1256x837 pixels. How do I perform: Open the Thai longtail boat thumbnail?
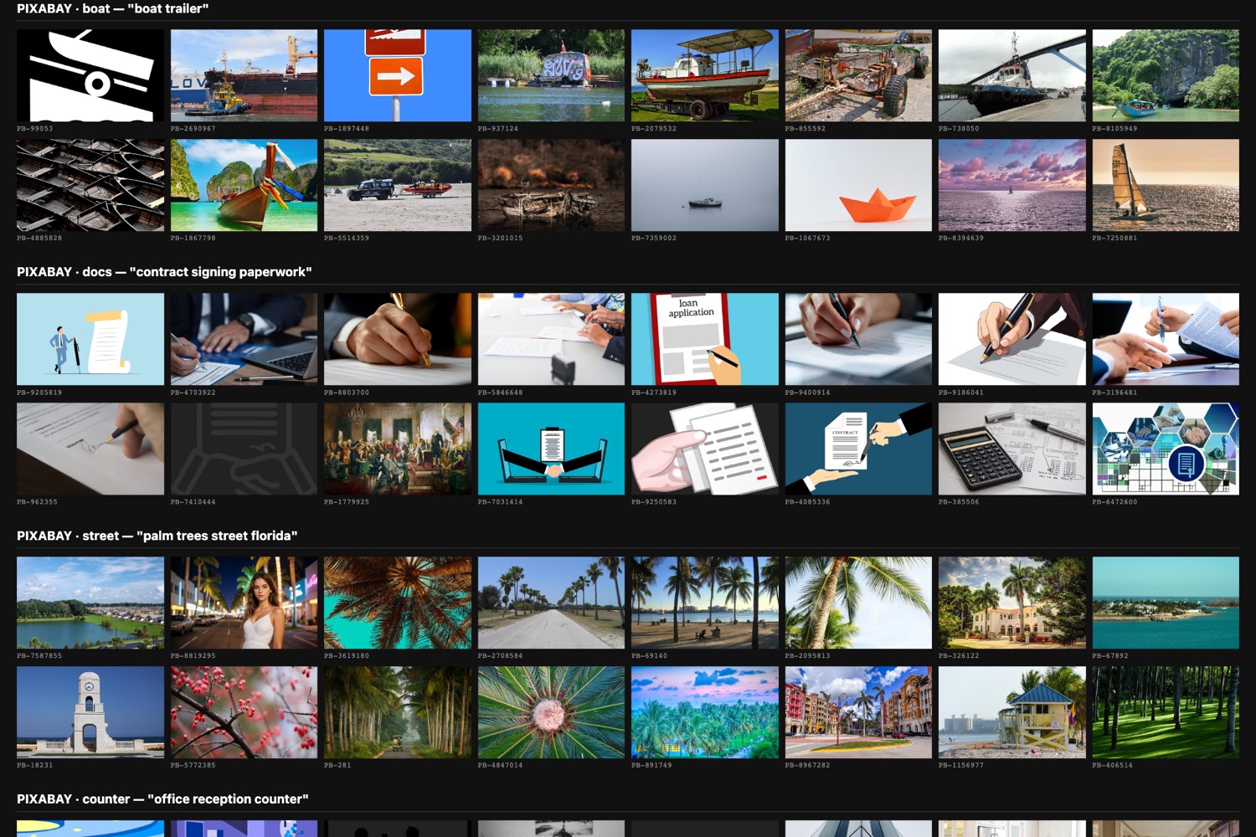[244, 185]
